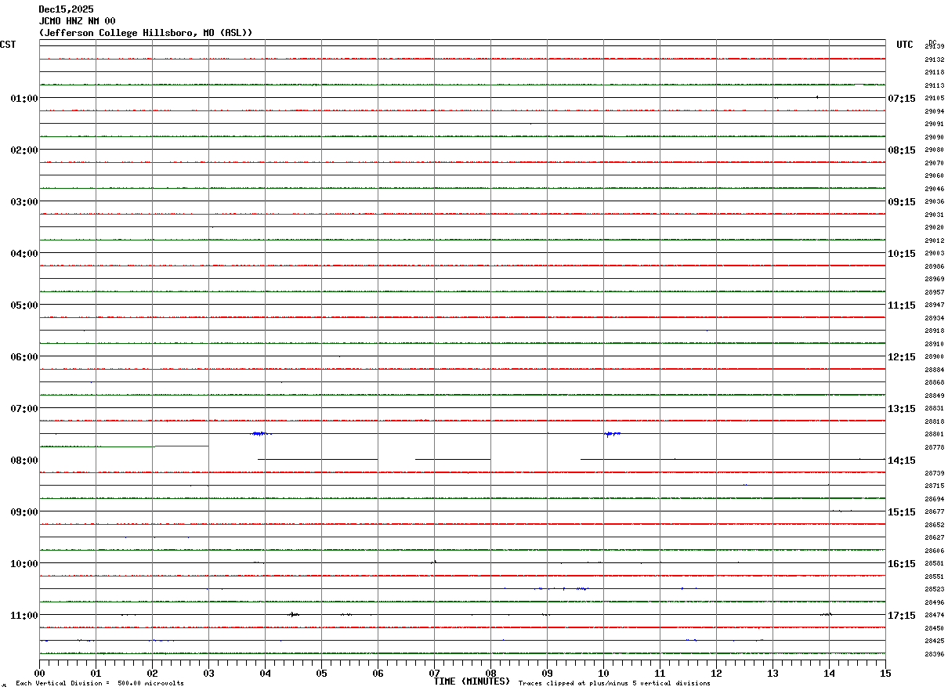Click the "Each Vertical Division = 500.00 microvolts" note

coord(100,683)
